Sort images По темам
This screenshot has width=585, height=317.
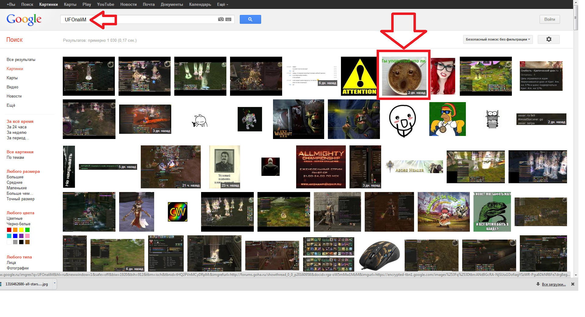pos(15,158)
